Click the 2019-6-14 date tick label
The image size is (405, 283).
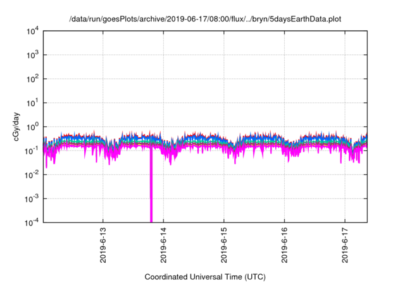[x=163, y=245]
